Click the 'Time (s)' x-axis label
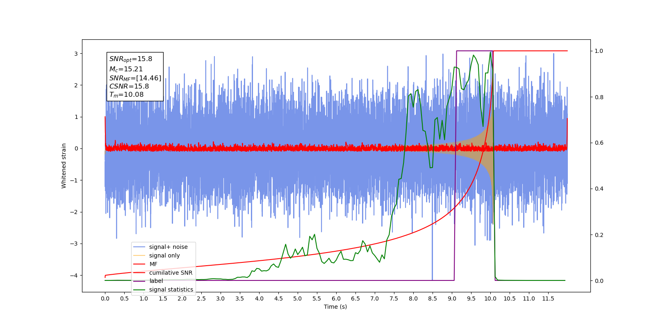Image resolution: width=656 pixels, height=328 pixels. pyautogui.click(x=335, y=307)
